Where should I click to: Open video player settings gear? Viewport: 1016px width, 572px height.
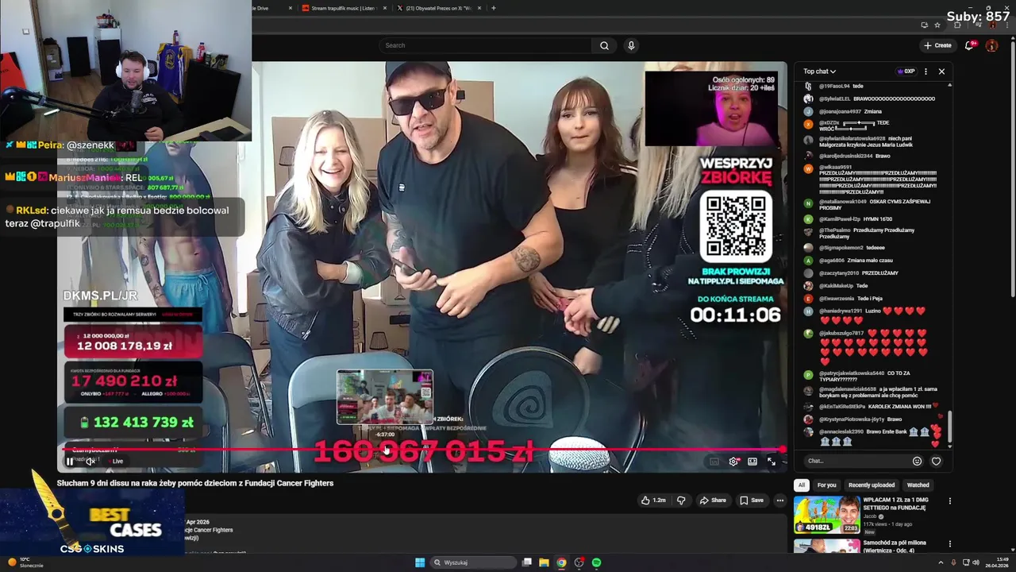click(733, 462)
